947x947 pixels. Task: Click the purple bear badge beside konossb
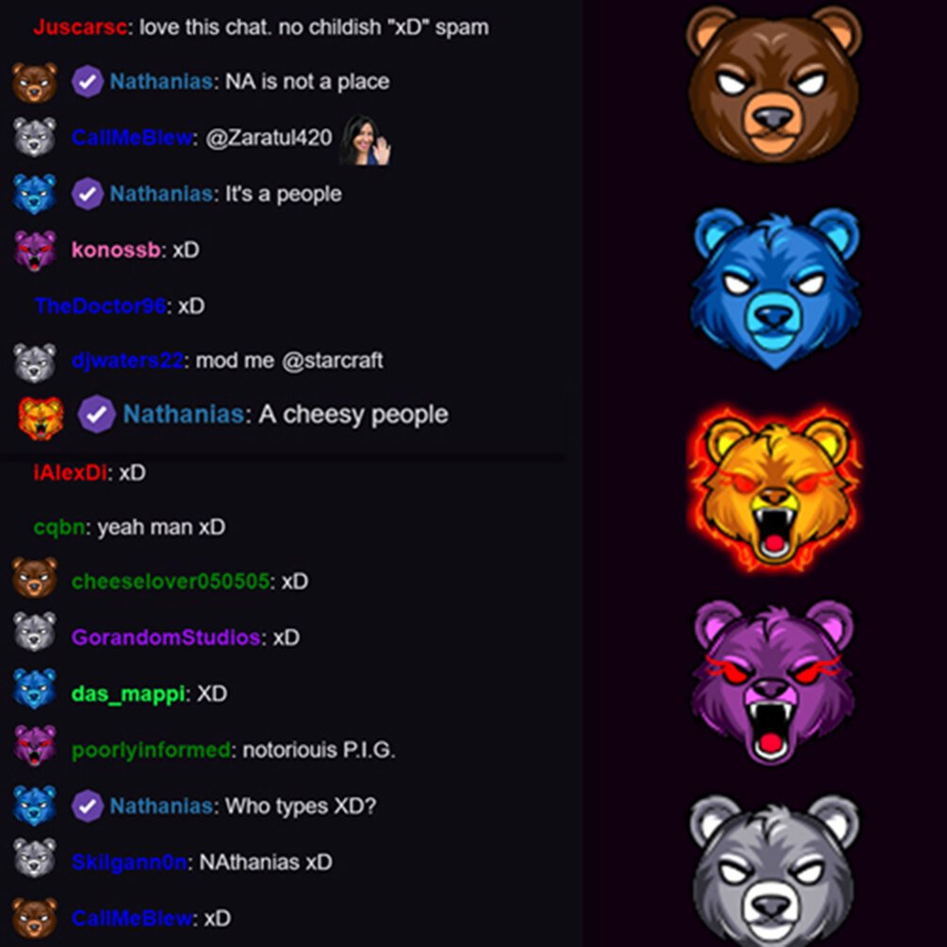coord(35,250)
